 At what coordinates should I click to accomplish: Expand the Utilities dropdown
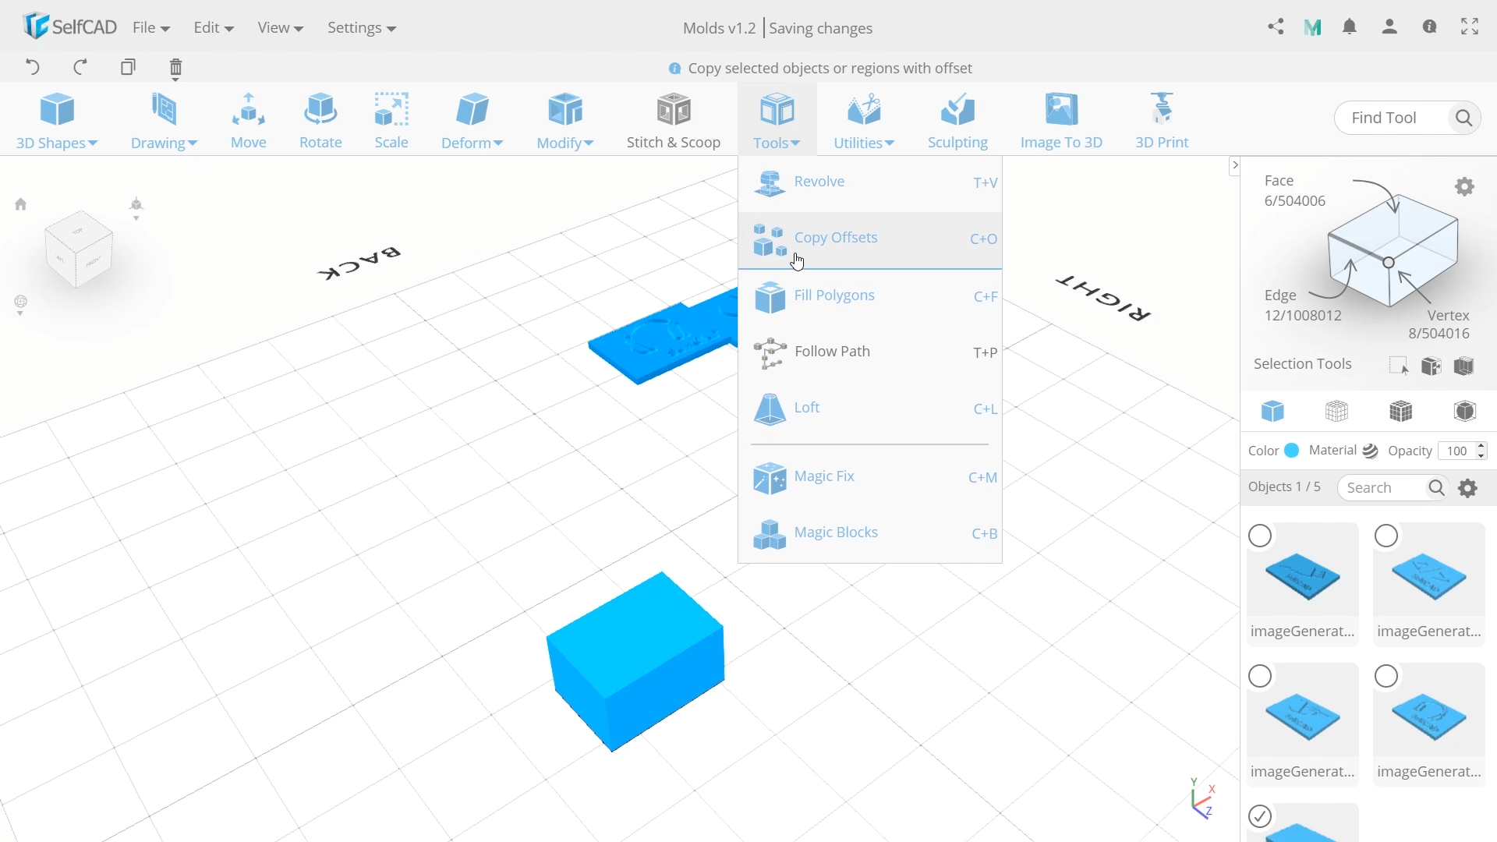(x=864, y=120)
